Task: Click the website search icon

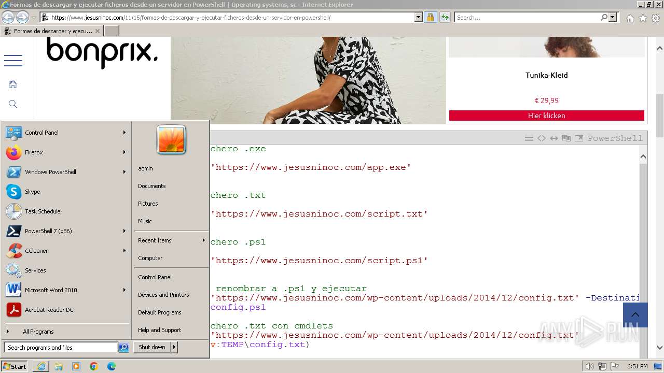Action: click(x=13, y=104)
